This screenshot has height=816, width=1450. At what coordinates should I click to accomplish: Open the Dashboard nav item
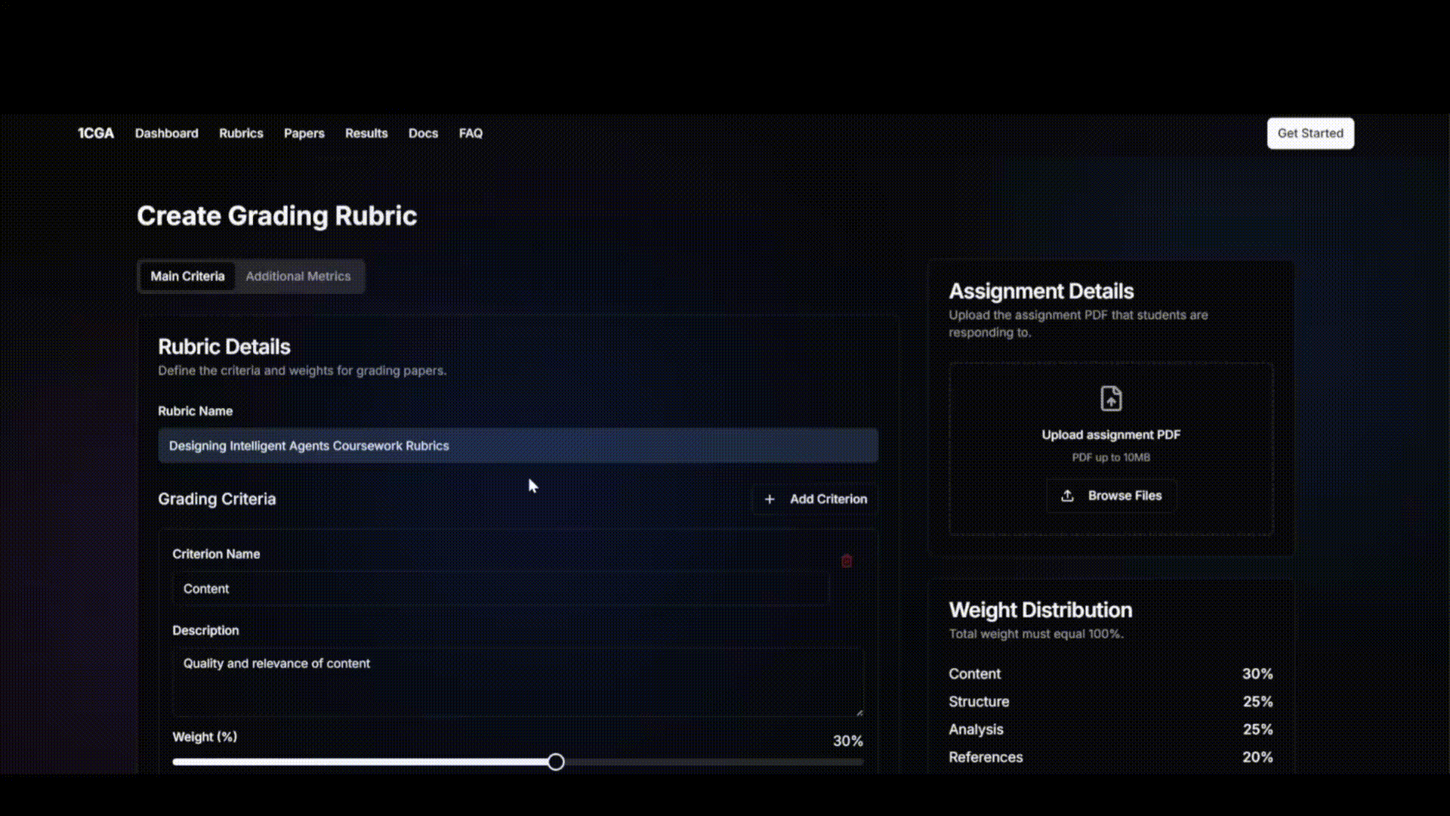(167, 133)
